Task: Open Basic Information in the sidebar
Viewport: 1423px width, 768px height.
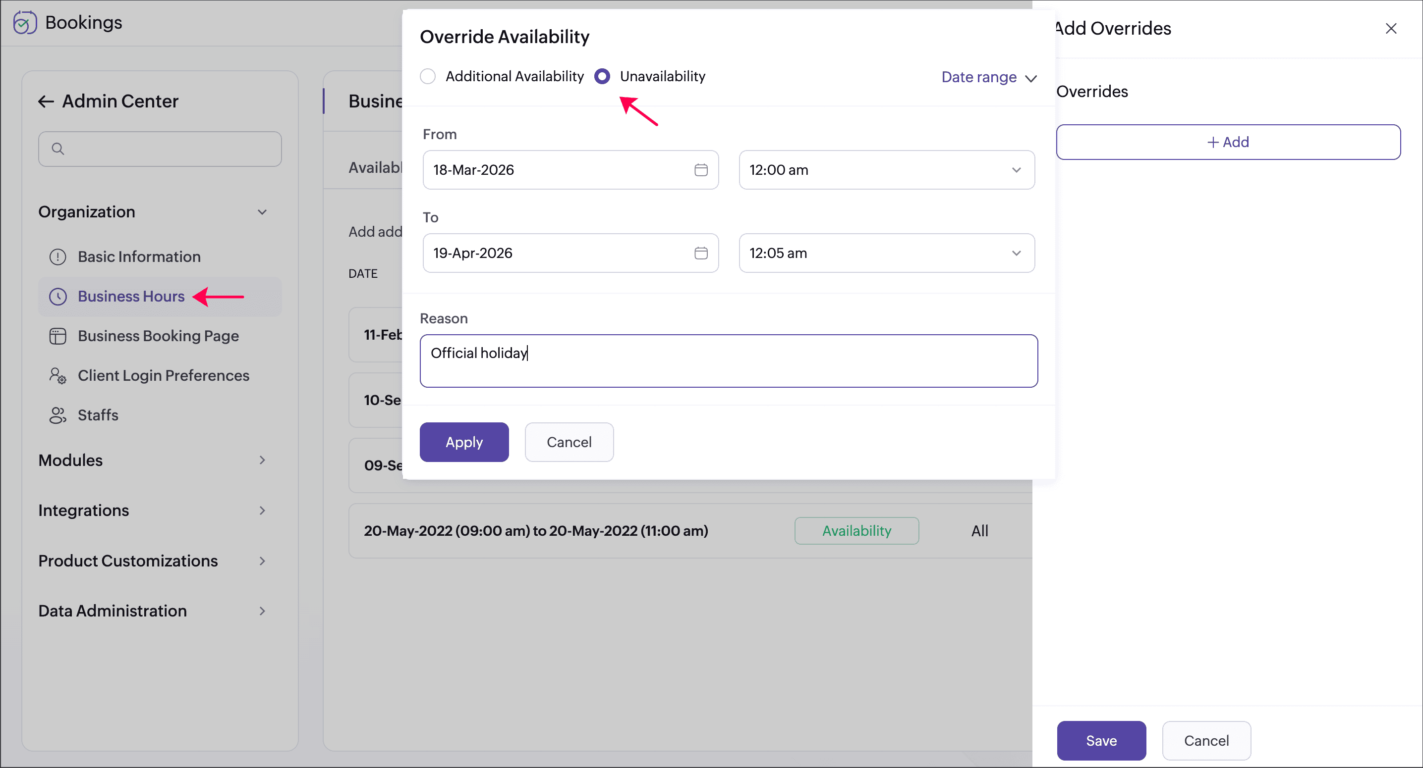Action: (139, 256)
